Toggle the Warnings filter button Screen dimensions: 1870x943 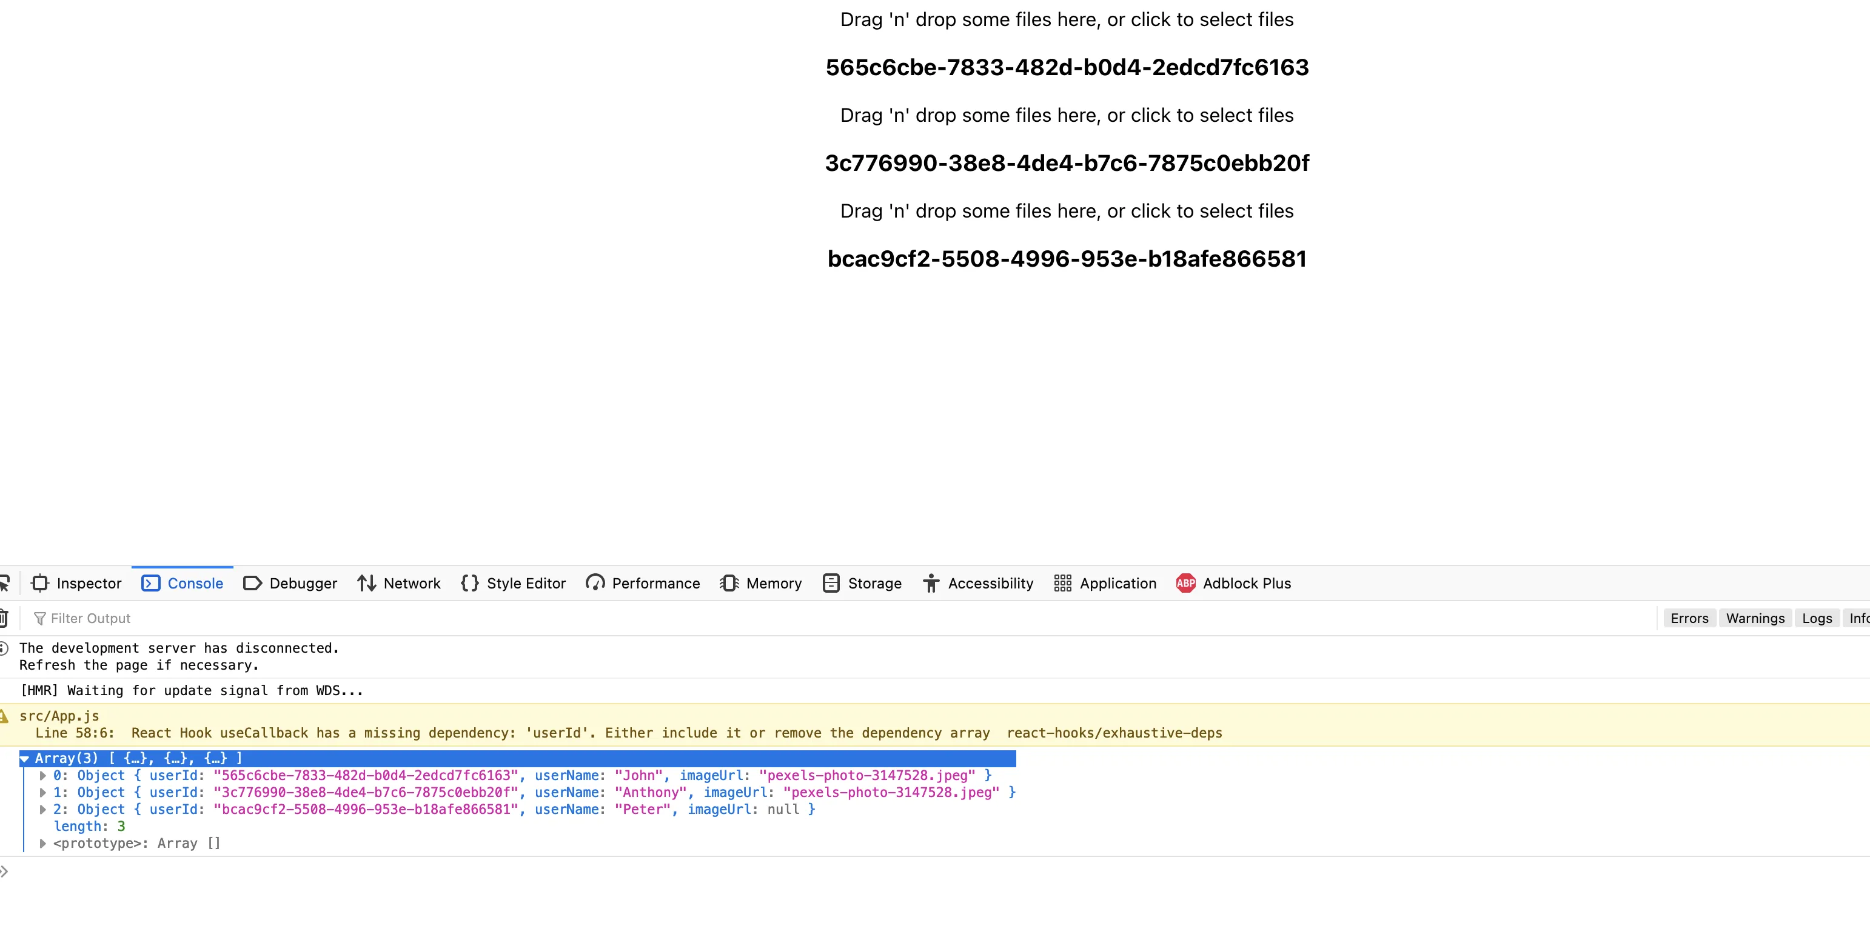coord(1755,618)
